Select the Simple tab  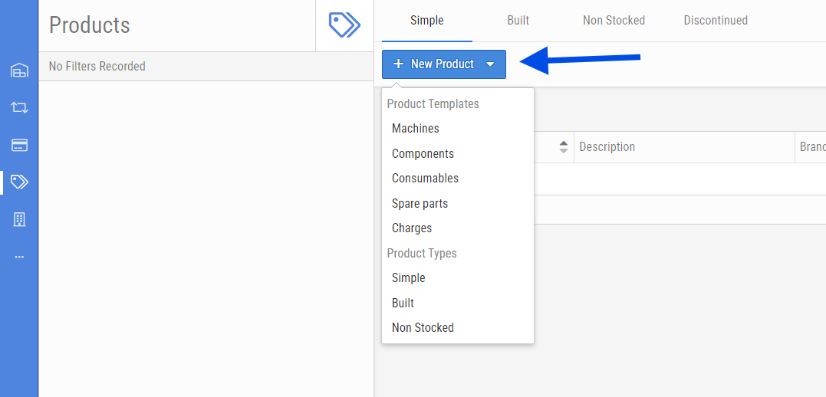pos(426,21)
